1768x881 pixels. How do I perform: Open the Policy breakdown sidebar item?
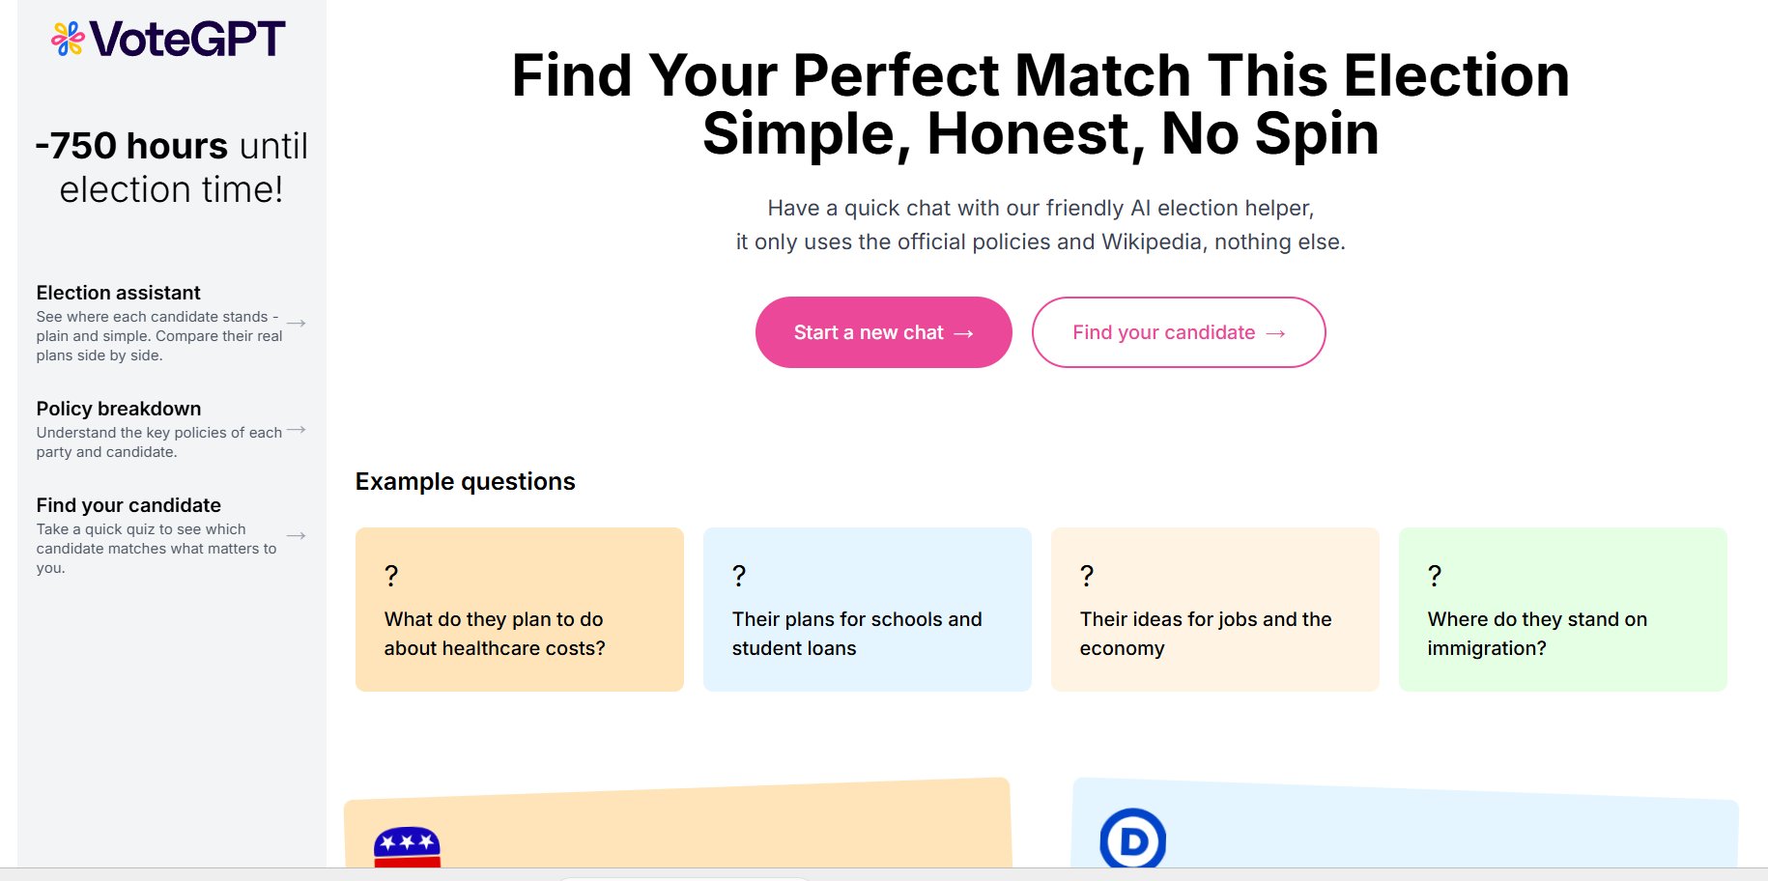(x=171, y=429)
